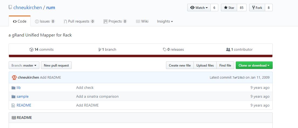Open the README file
Image resolution: width=298 pixels, height=128 pixels.
24,105
